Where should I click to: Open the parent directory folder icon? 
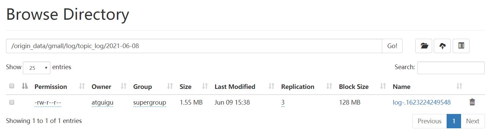pos(424,46)
